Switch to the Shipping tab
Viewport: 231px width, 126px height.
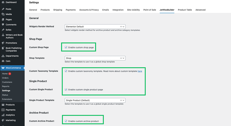click(58, 10)
